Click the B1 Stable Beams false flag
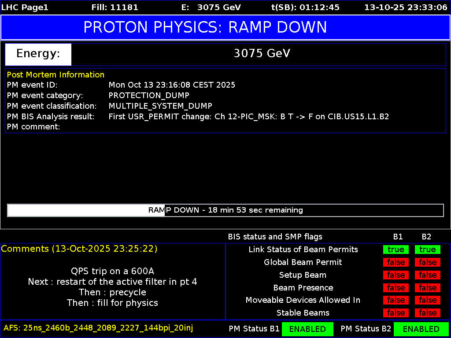Viewport: 451px width, 338px height. (396, 313)
